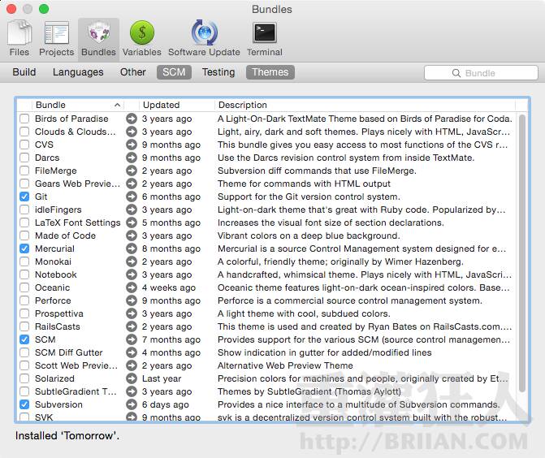Click the arrow icon in Solarized row

point(132,378)
